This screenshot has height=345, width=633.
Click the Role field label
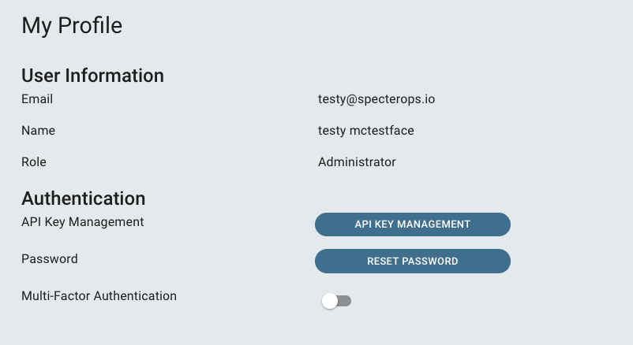(x=34, y=162)
